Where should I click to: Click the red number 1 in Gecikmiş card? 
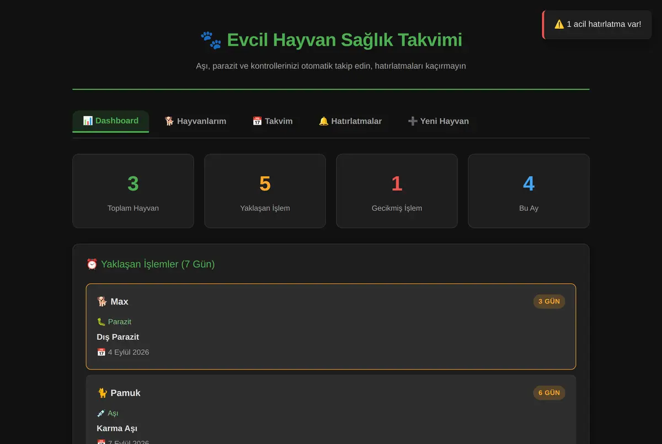(397, 183)
